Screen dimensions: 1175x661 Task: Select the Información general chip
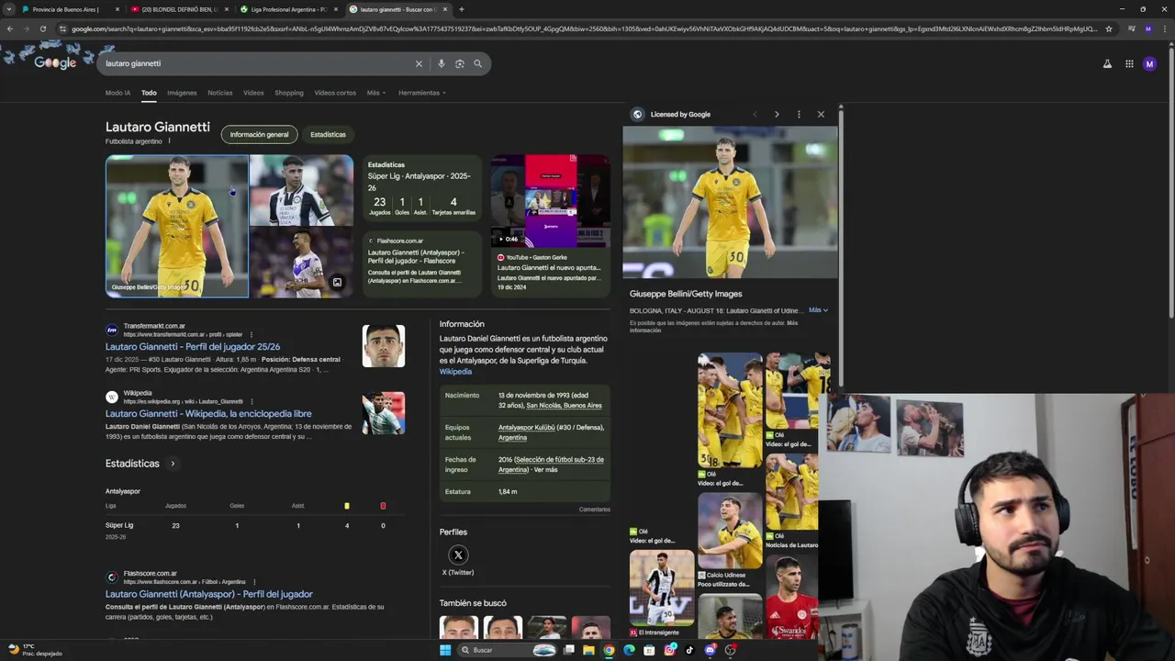(259, 134)
